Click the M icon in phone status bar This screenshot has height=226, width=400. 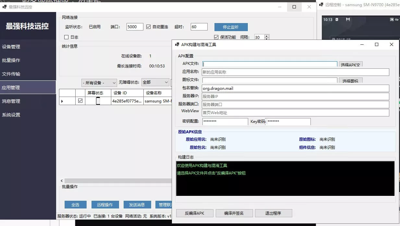348,19
